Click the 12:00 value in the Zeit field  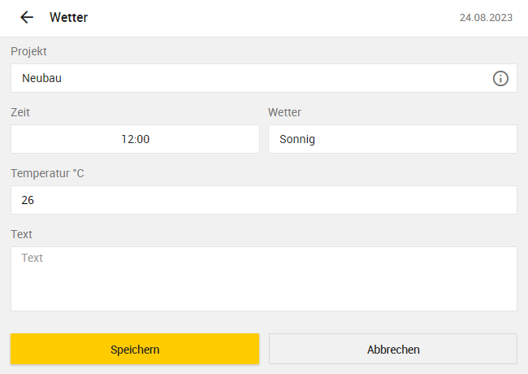click(x=136, y=139)
